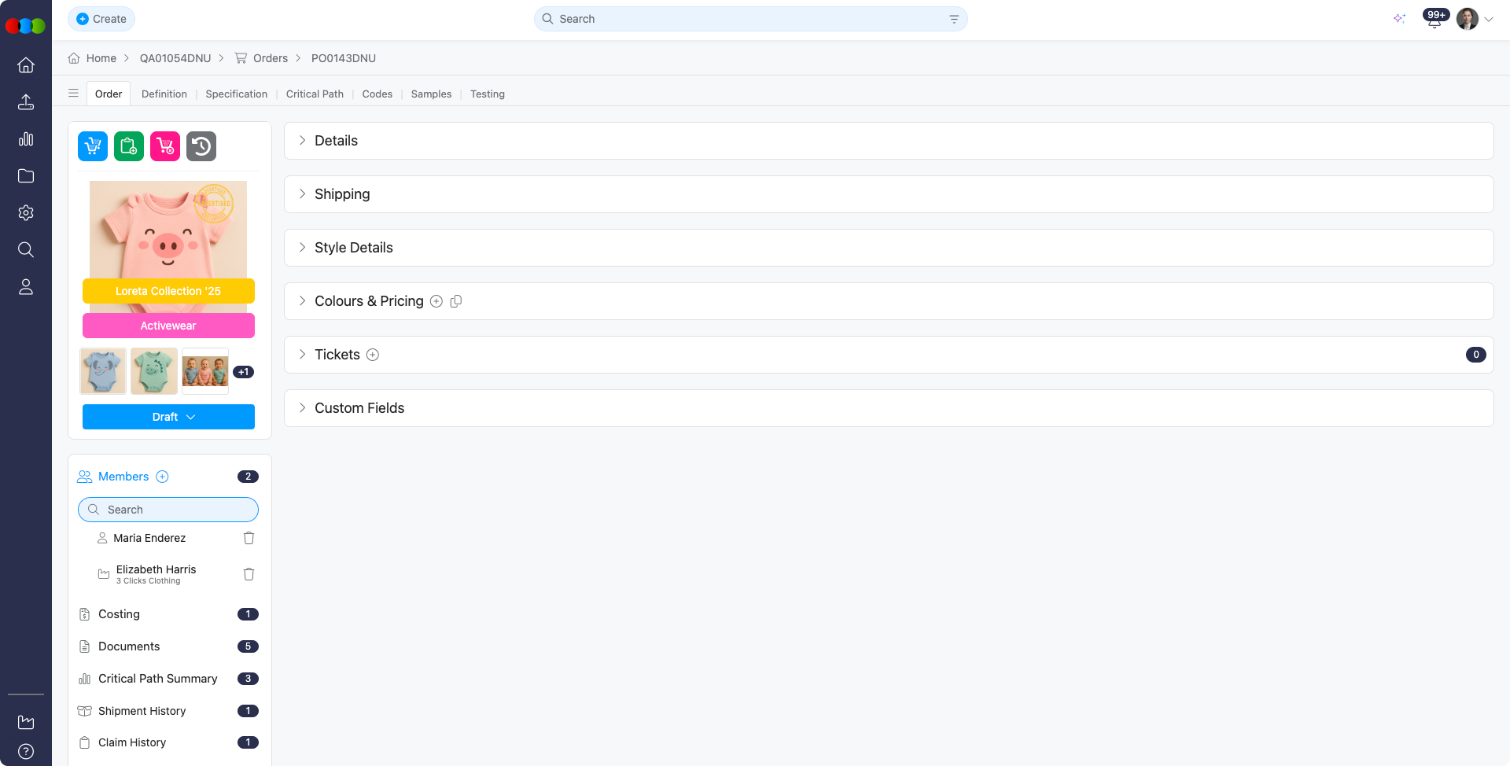Click the AI sparkle icon in header
The width and height of the screenshot is (1510, 766).
coord(1399,19)
